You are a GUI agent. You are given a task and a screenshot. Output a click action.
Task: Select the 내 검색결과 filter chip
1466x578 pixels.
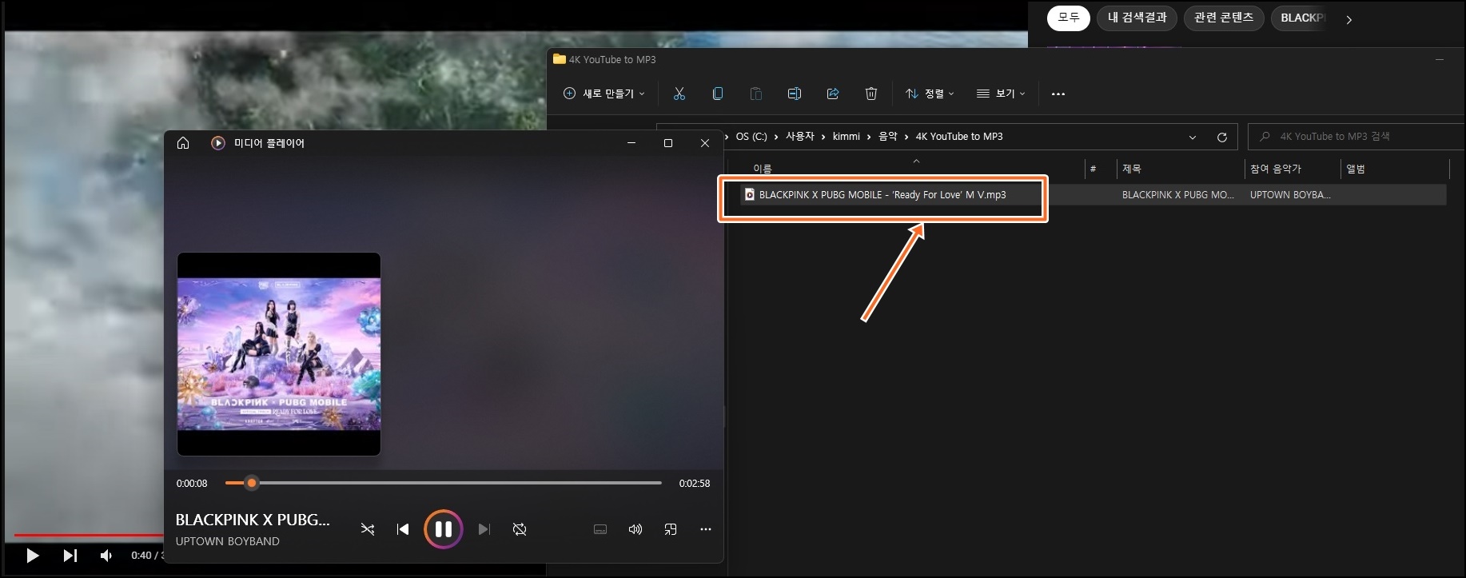coord(1137,18)
